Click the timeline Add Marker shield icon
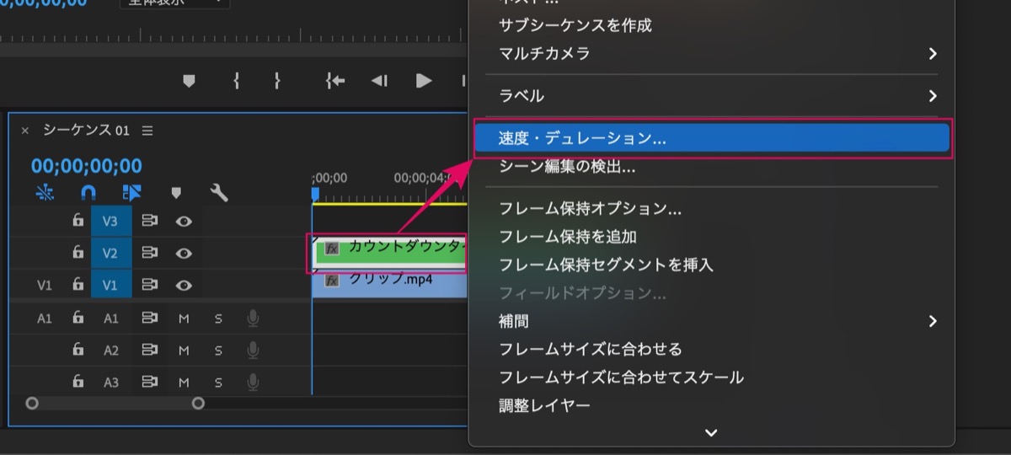 pos(176,193)
